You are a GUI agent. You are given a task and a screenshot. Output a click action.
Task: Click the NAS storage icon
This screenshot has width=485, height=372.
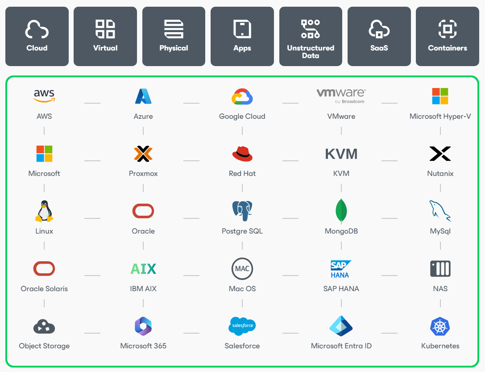click(x=440, y=268)
